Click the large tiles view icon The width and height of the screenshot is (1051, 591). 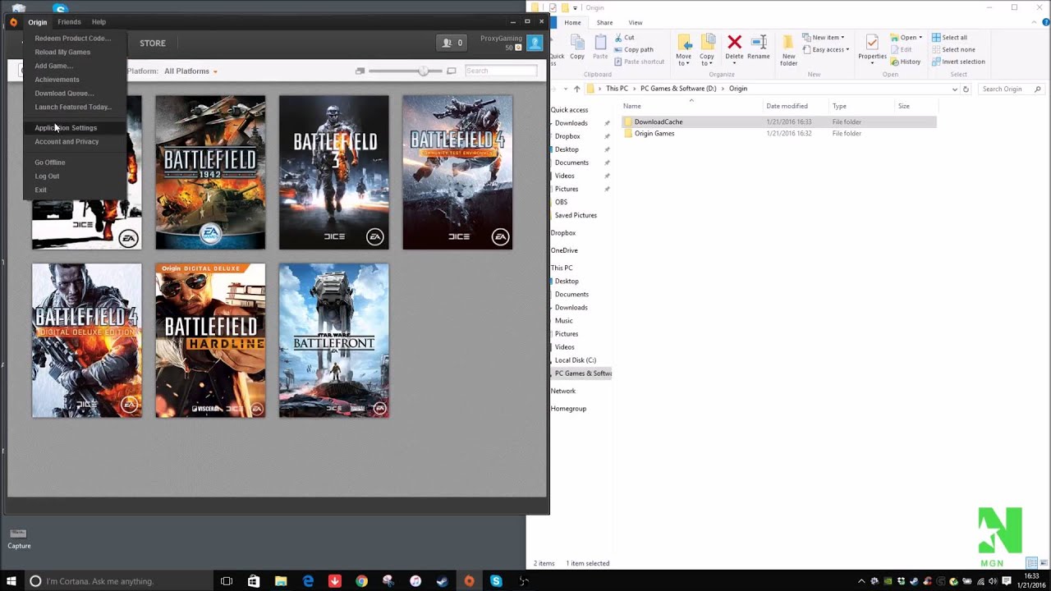tap(452, 71)
